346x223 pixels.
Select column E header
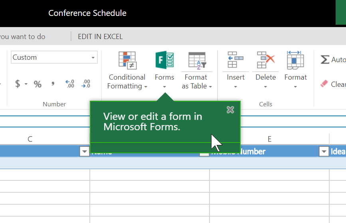(x=269, y=139)
